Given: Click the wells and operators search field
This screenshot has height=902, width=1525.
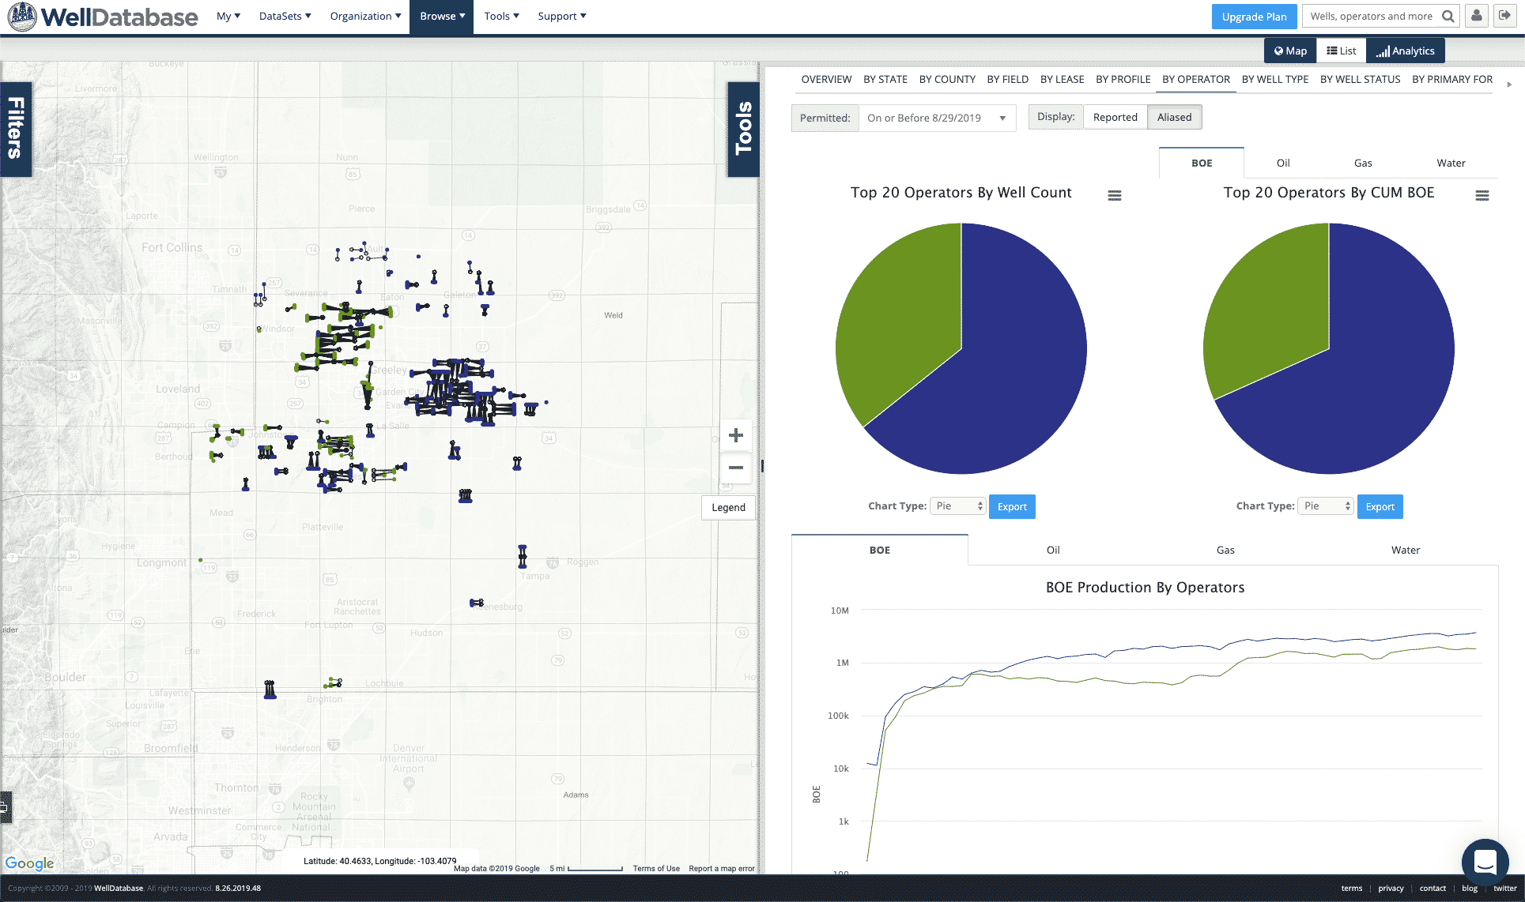Looking at the screenshot, I should 1372,16.
